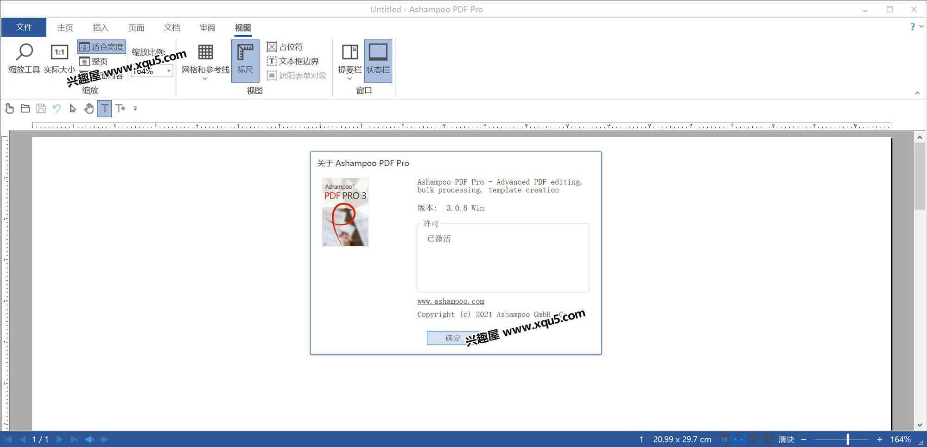Open the www.ashampoo.com link
Viewport: 927px width, 447px height.
click(x=451, y=301)
